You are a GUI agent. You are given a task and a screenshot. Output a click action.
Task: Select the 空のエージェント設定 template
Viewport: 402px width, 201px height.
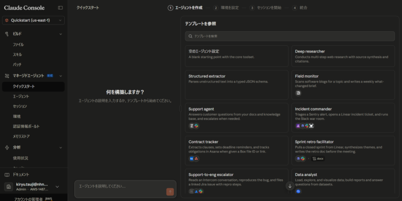pos(237,56)
